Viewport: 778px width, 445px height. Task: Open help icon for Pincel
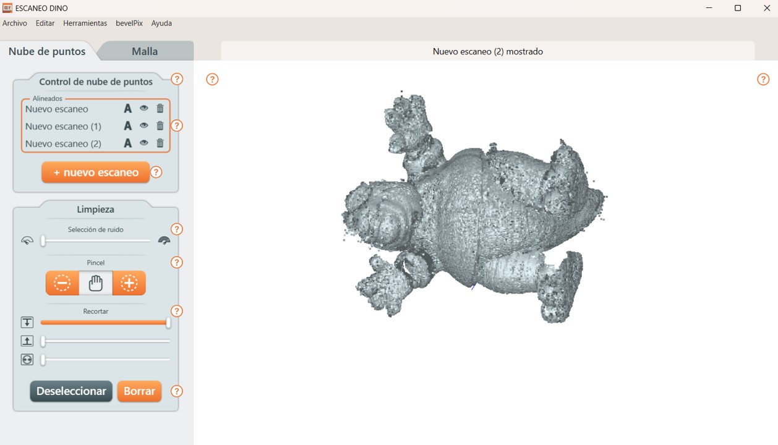coord(177,263)
